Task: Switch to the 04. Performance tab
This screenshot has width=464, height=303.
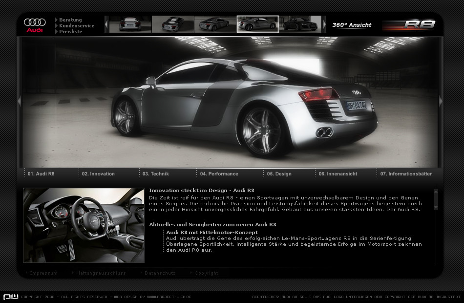Action: [219, 174]
